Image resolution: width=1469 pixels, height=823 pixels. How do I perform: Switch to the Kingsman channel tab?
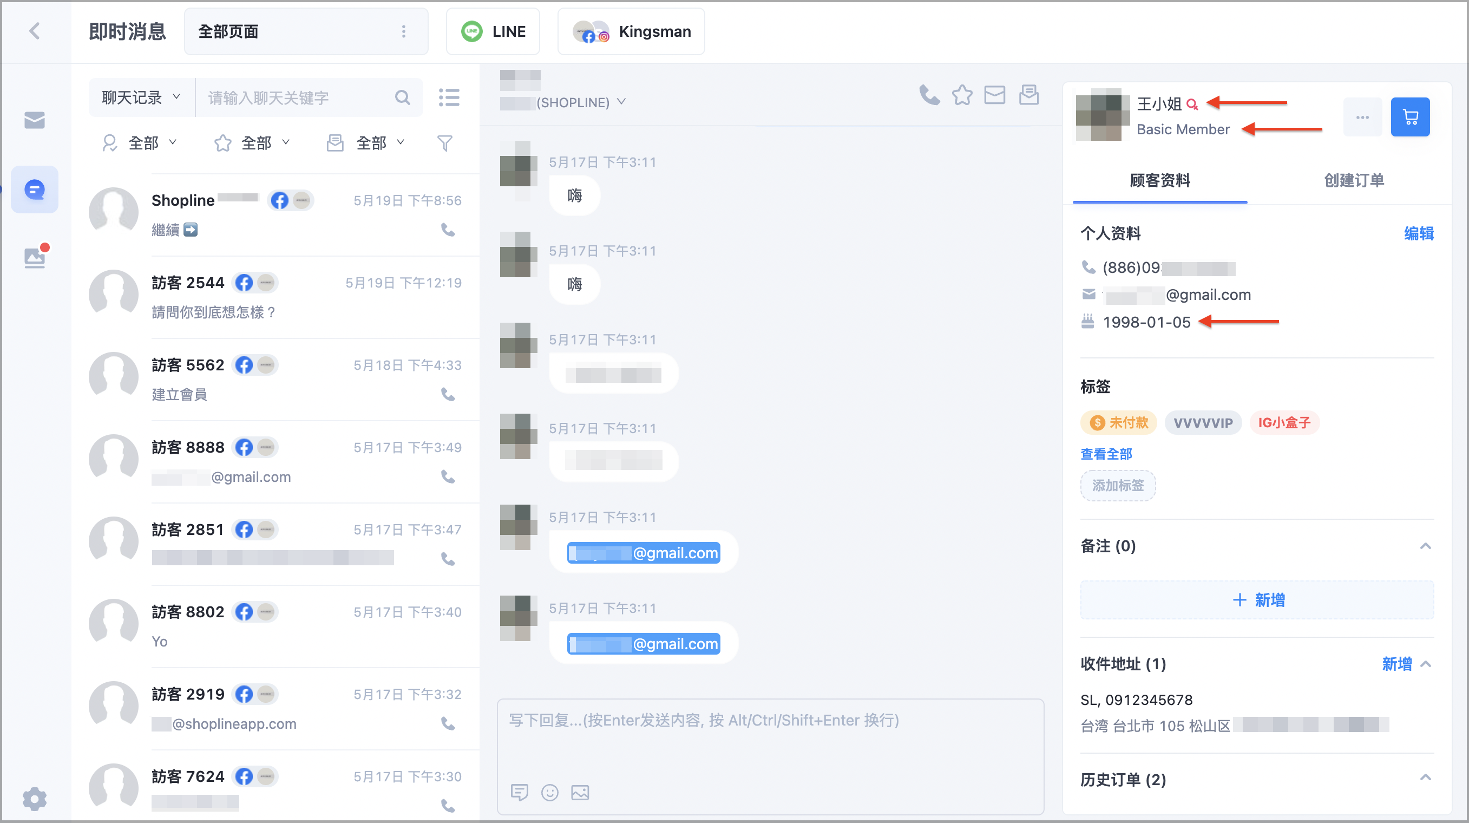click(631, 31)
